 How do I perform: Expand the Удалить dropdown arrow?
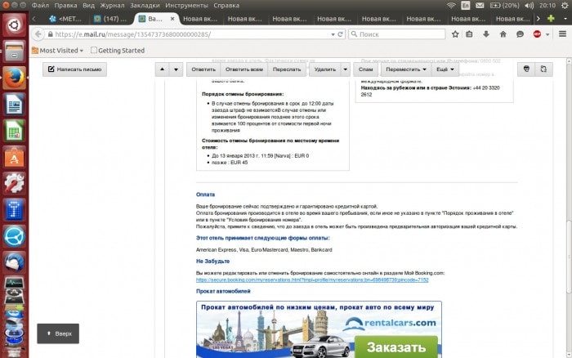344,69
